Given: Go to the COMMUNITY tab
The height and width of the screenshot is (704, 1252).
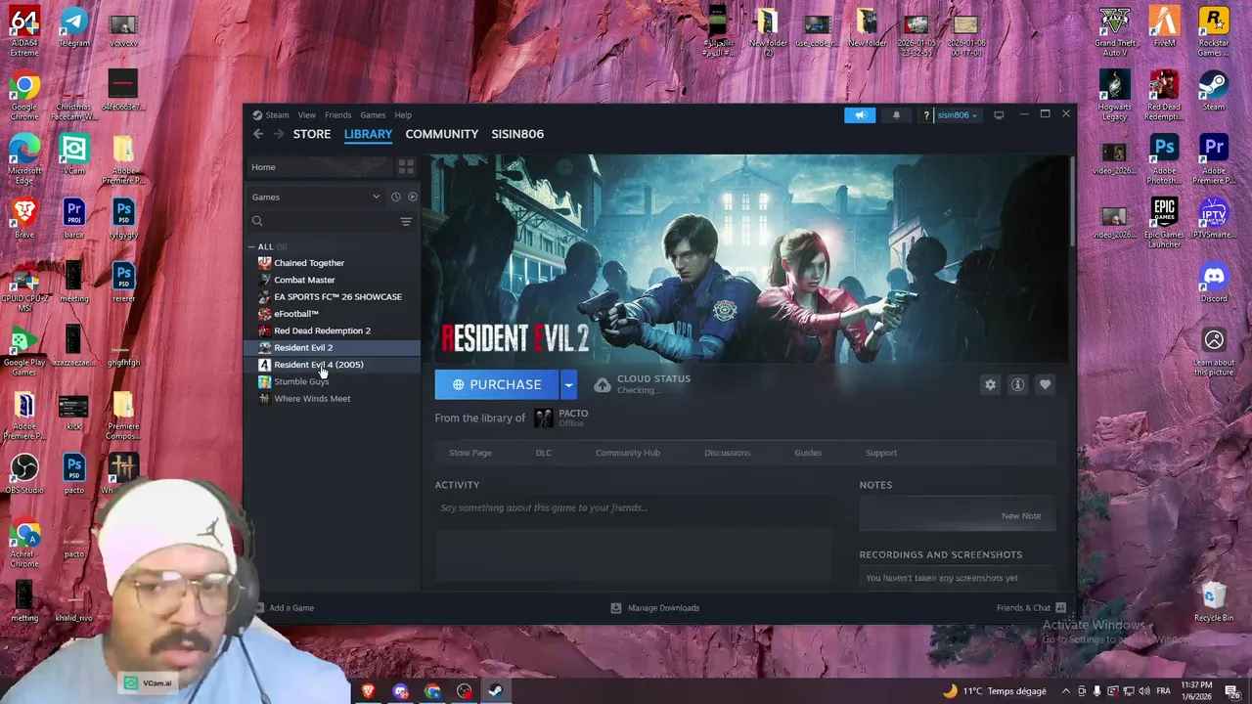Looking at the screenshot, I should [442, 134].
